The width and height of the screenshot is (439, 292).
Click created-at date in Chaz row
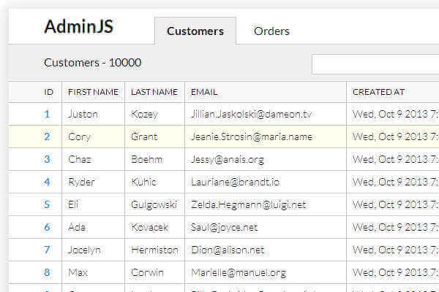pos(396,159)
